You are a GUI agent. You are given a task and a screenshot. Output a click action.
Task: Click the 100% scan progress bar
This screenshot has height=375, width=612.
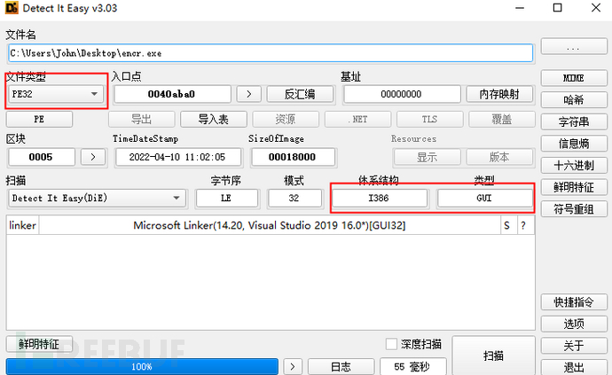143,366
